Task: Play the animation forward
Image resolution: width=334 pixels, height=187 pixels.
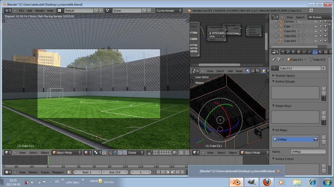Action: click(x=173, y=172)
